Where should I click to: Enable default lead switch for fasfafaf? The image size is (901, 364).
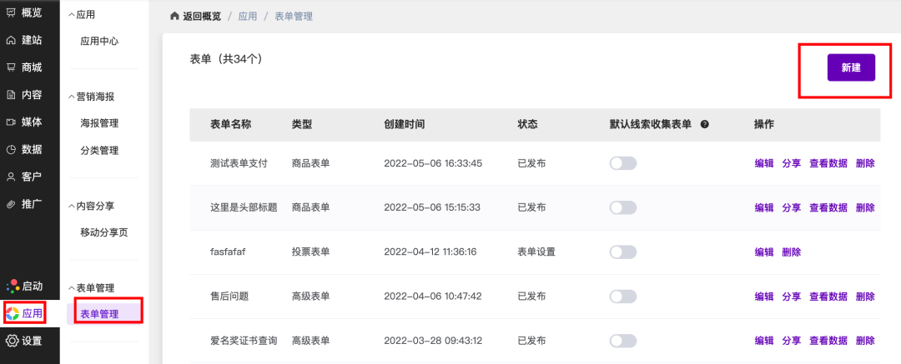point(623,252)
